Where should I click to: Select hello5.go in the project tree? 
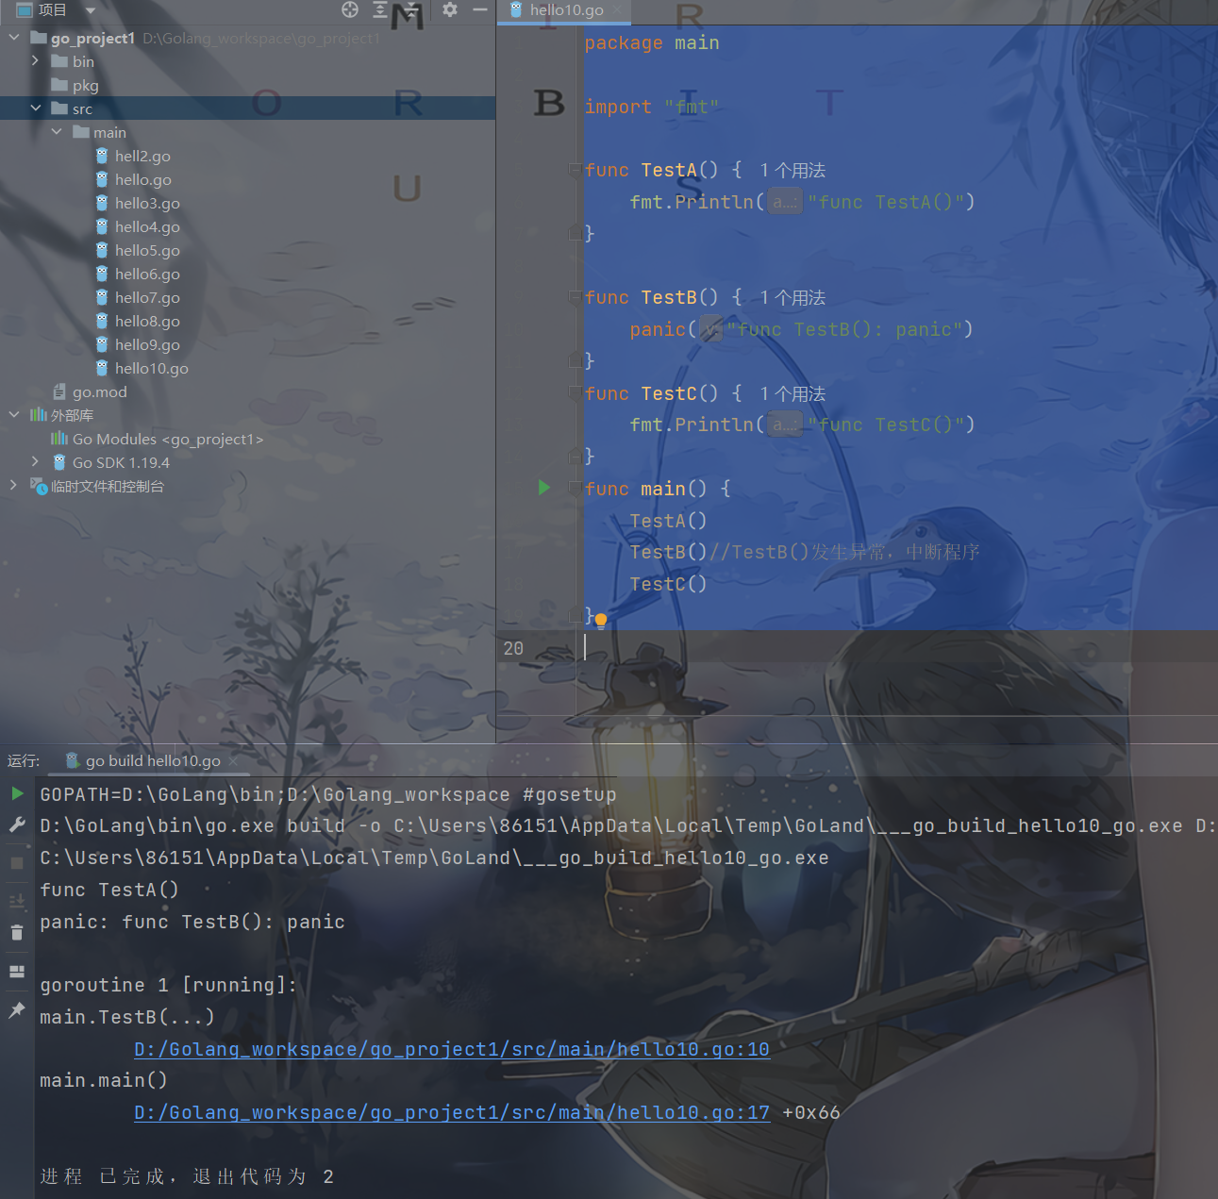147,250
